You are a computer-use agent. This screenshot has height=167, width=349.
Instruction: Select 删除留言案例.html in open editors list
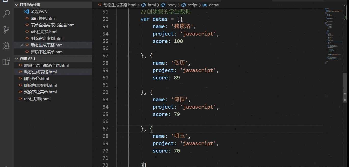click(x=47, y=38)
